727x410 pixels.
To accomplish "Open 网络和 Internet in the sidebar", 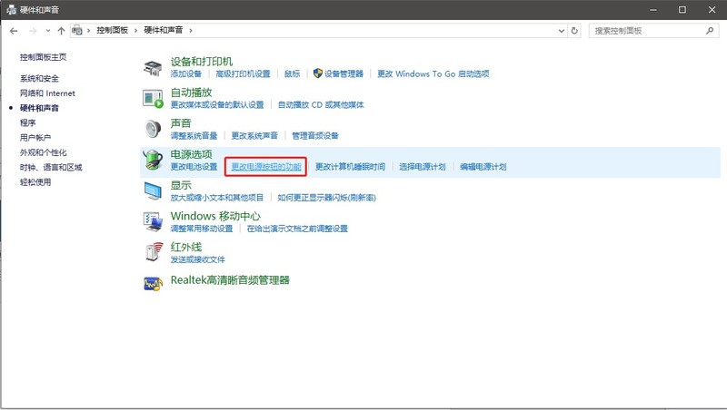I will [x=47, y=93].
